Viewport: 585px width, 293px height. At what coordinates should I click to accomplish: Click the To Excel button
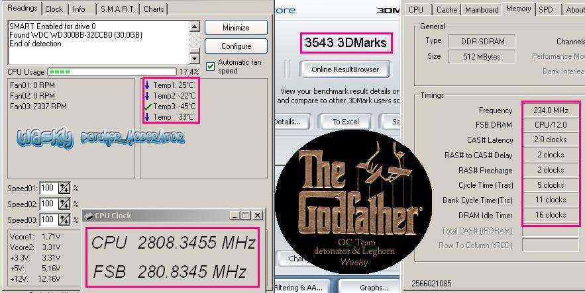click(345, 122)
